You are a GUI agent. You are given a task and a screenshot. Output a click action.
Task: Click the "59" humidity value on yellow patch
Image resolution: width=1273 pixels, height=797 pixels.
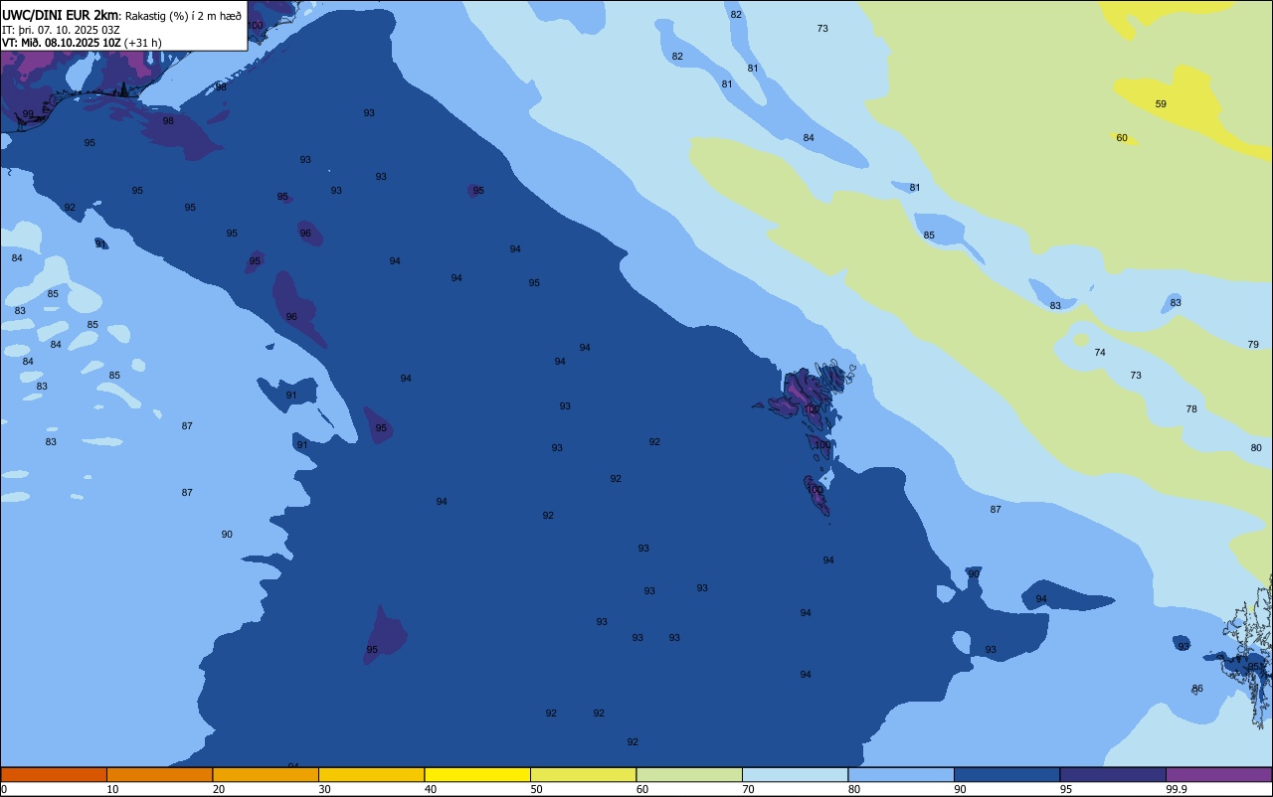(1161, 104)
